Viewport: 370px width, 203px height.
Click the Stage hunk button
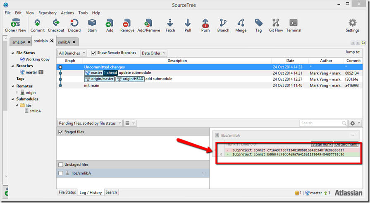pos(322,144)
